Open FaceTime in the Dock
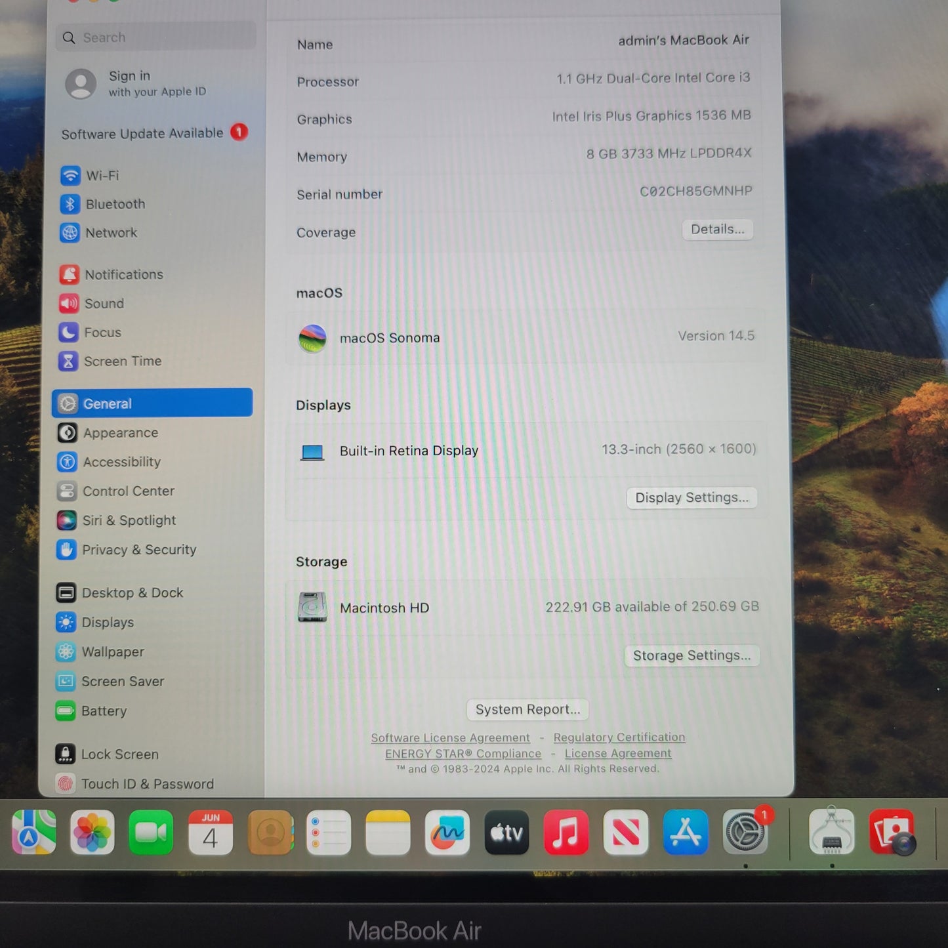Screen dimensions: 948x948 point(152,832)
